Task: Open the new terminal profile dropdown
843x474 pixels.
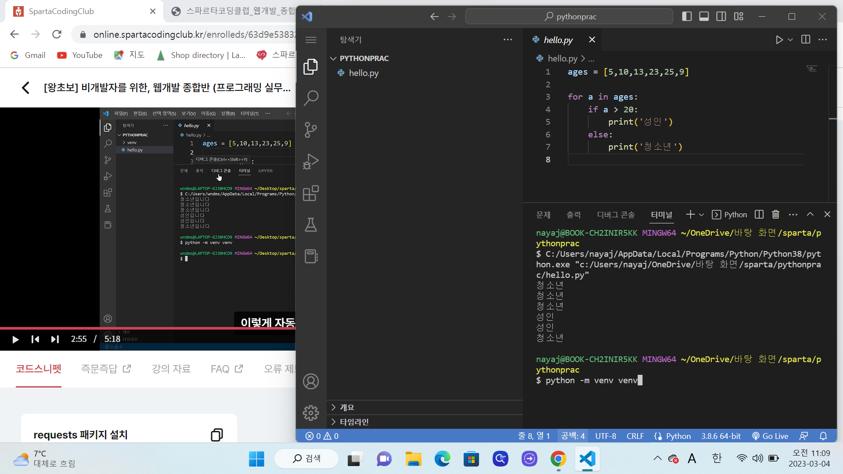Action: coord(701,215)
